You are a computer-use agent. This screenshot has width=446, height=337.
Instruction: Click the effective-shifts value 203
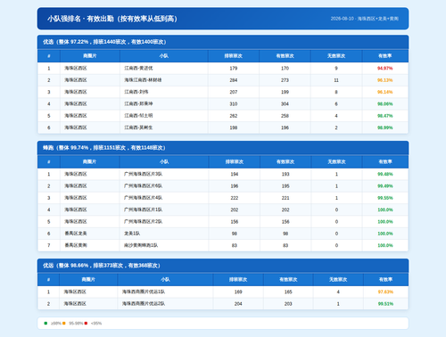[x=288, y=304]
